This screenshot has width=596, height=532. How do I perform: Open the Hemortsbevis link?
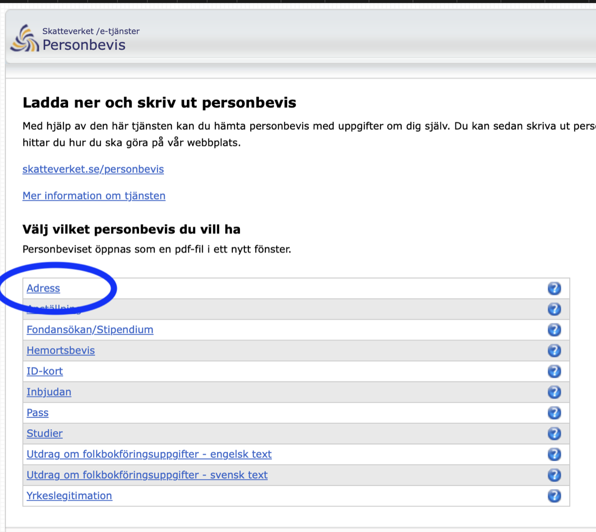pos(61,351)
